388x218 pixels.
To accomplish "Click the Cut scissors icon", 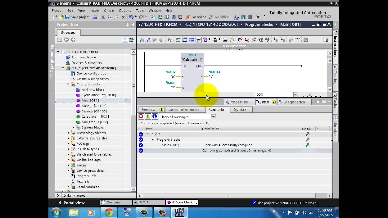I will click(x=103, y=17).
